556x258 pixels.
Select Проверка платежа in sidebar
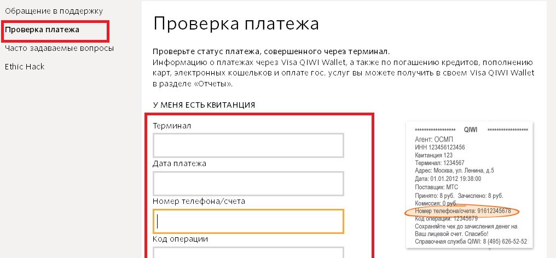[x=42, y=30]
